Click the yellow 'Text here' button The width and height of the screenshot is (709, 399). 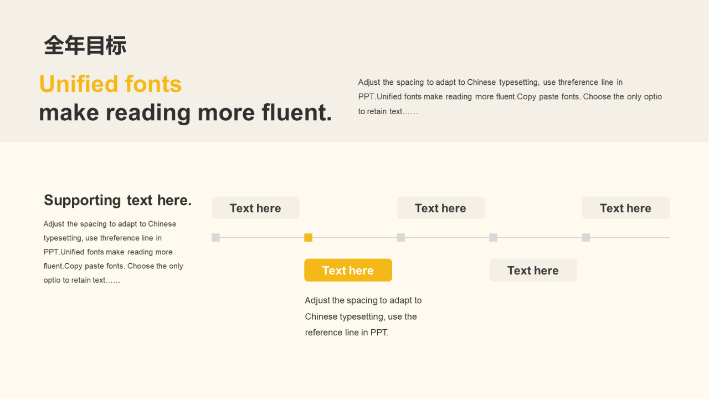(x=348, y=270)
